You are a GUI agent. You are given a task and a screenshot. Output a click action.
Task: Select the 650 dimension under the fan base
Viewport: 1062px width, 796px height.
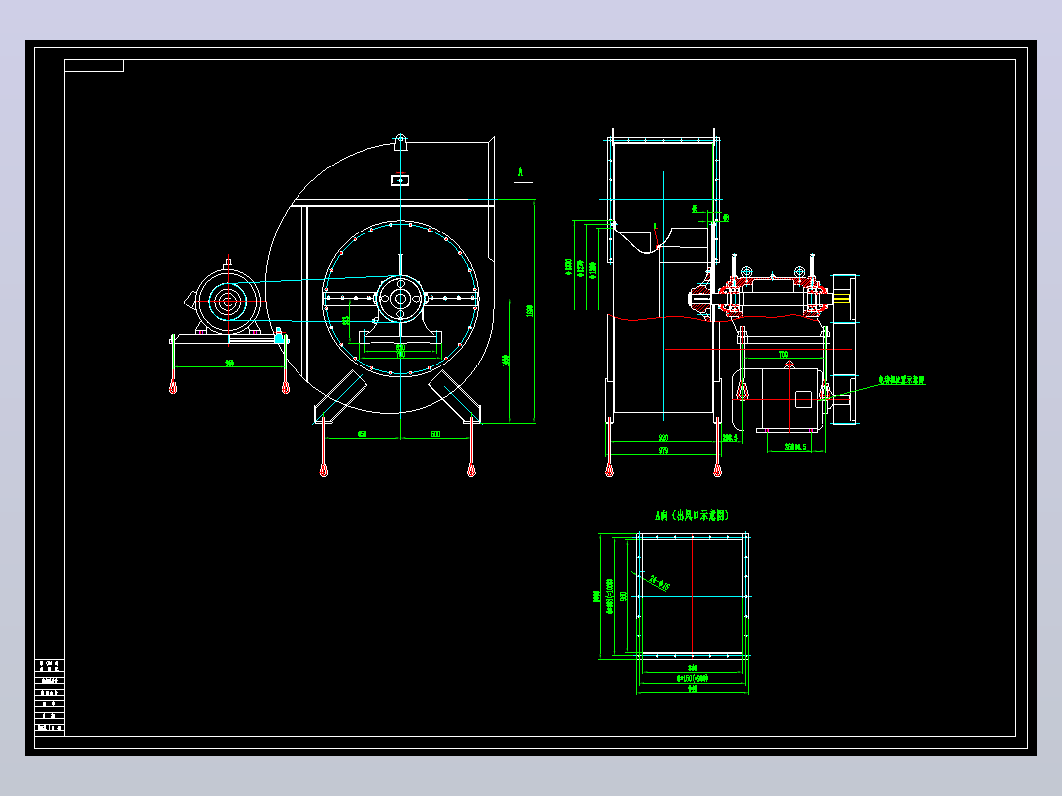pos(362,434)
